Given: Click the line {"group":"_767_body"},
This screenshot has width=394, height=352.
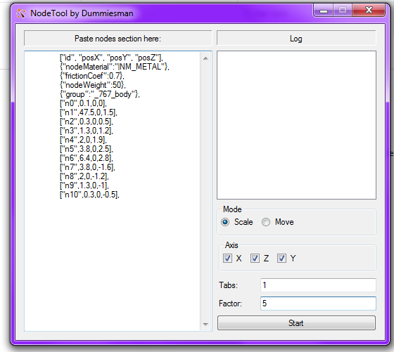Looking at the screenshot, I should click(x=100, y=94).
